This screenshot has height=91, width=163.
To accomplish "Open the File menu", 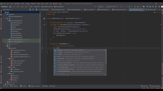I will click(x=5, y=4).
